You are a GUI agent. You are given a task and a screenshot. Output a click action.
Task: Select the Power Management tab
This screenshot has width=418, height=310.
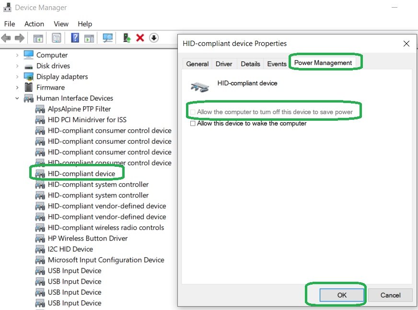coord(323,63)
